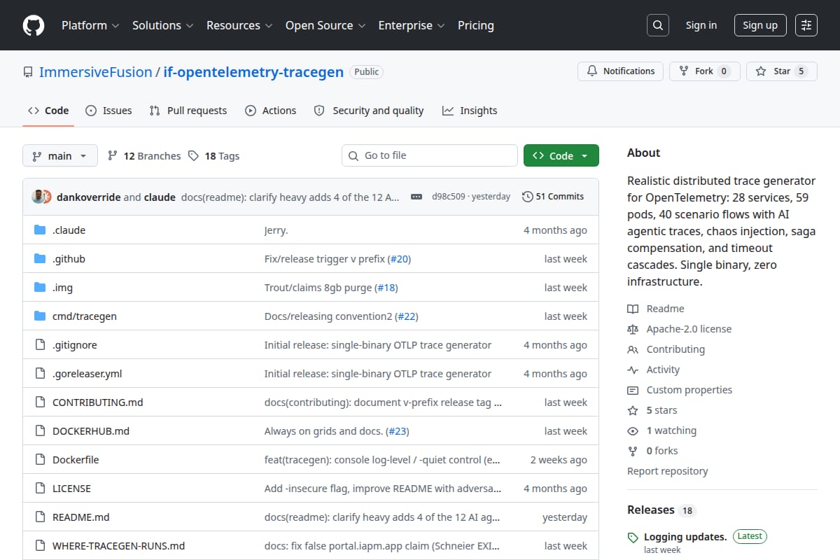Open pull request #20 link

[x=400, y=259]
